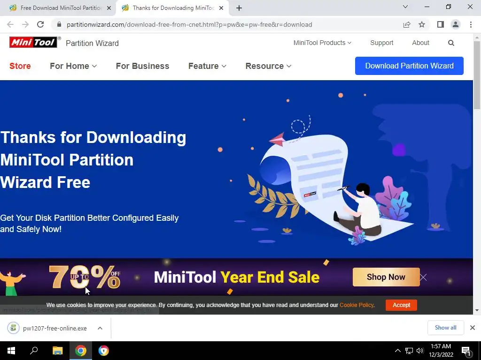Click the Download Partition Wizard button
Image resolution: width=481 pixels, height=360 pixels.
pyautogui.click(x=409, y=66)
